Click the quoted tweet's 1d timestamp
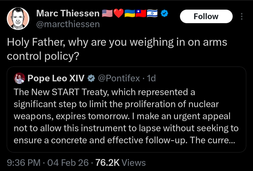Image resolution: width=253 pixels, height=171 pixels. 151,78
